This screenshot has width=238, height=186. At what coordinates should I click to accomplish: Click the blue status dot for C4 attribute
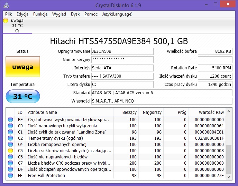pos(10,144)
